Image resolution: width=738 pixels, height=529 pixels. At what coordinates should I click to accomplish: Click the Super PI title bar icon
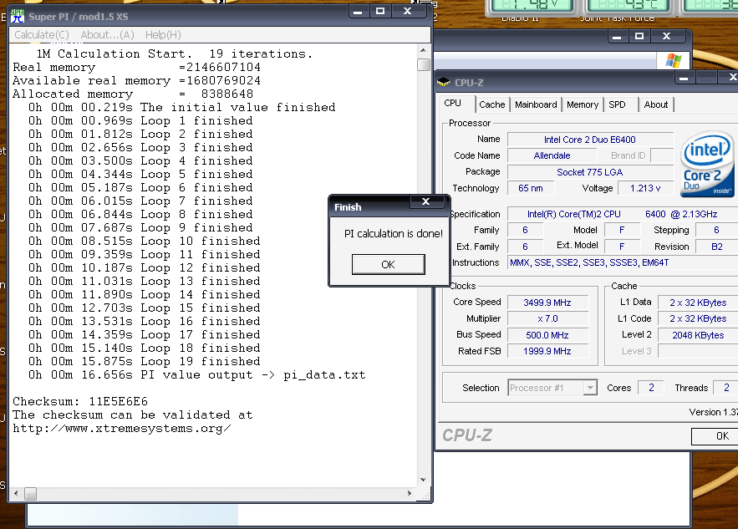(x=18, y=16)
